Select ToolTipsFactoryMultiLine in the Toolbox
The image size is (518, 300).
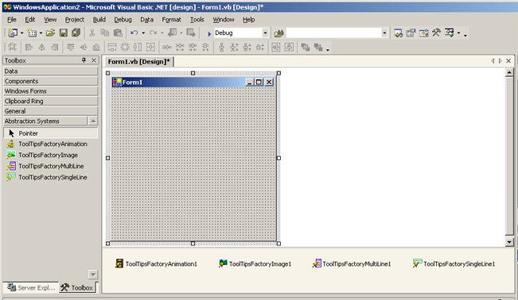(51, 166)
